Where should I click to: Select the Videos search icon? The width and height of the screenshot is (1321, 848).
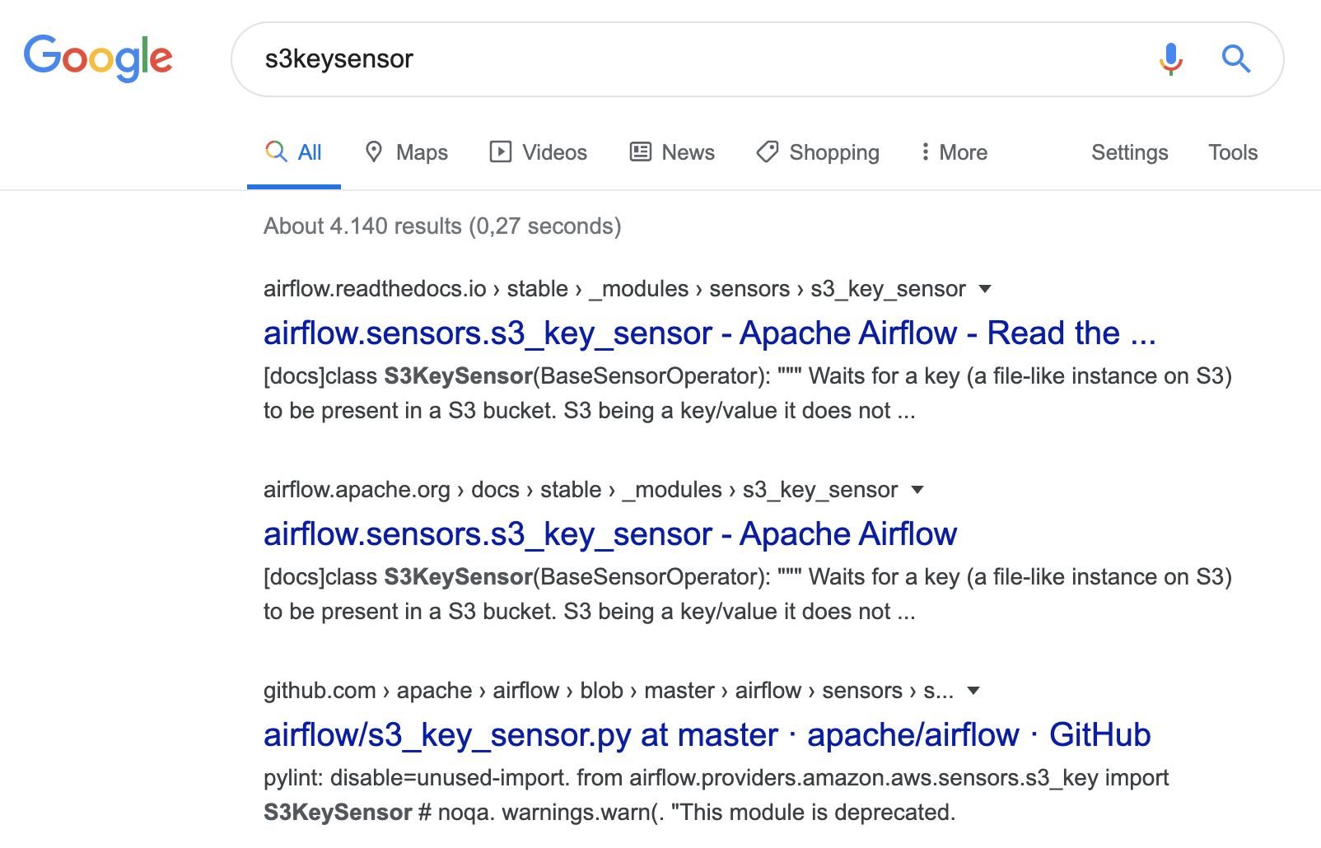tap(502, 151)
